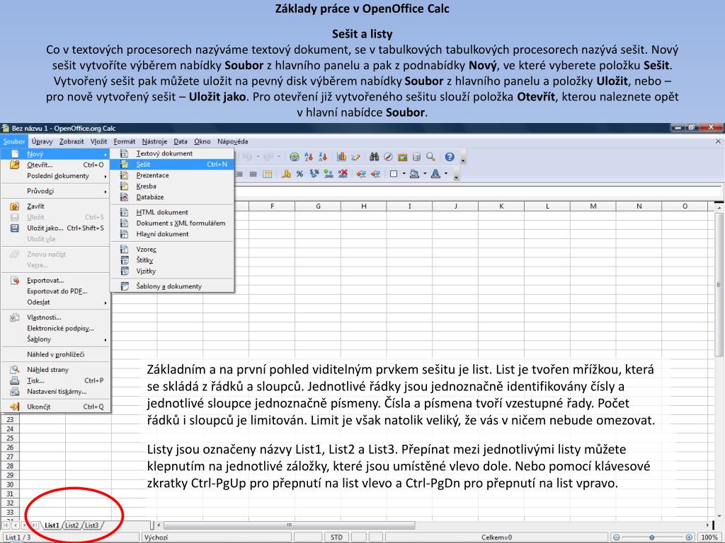Switch to the List3 sheet tab
The height and width of the screenshot is (543, 725).
[x=91, y=525]
